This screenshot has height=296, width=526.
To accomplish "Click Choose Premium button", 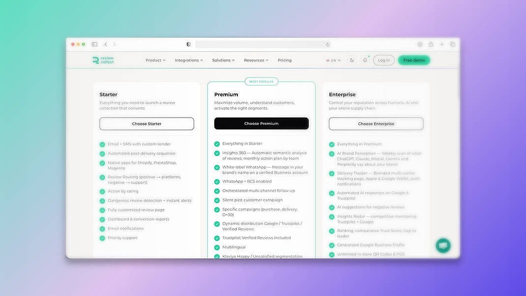I will point(262,123).
